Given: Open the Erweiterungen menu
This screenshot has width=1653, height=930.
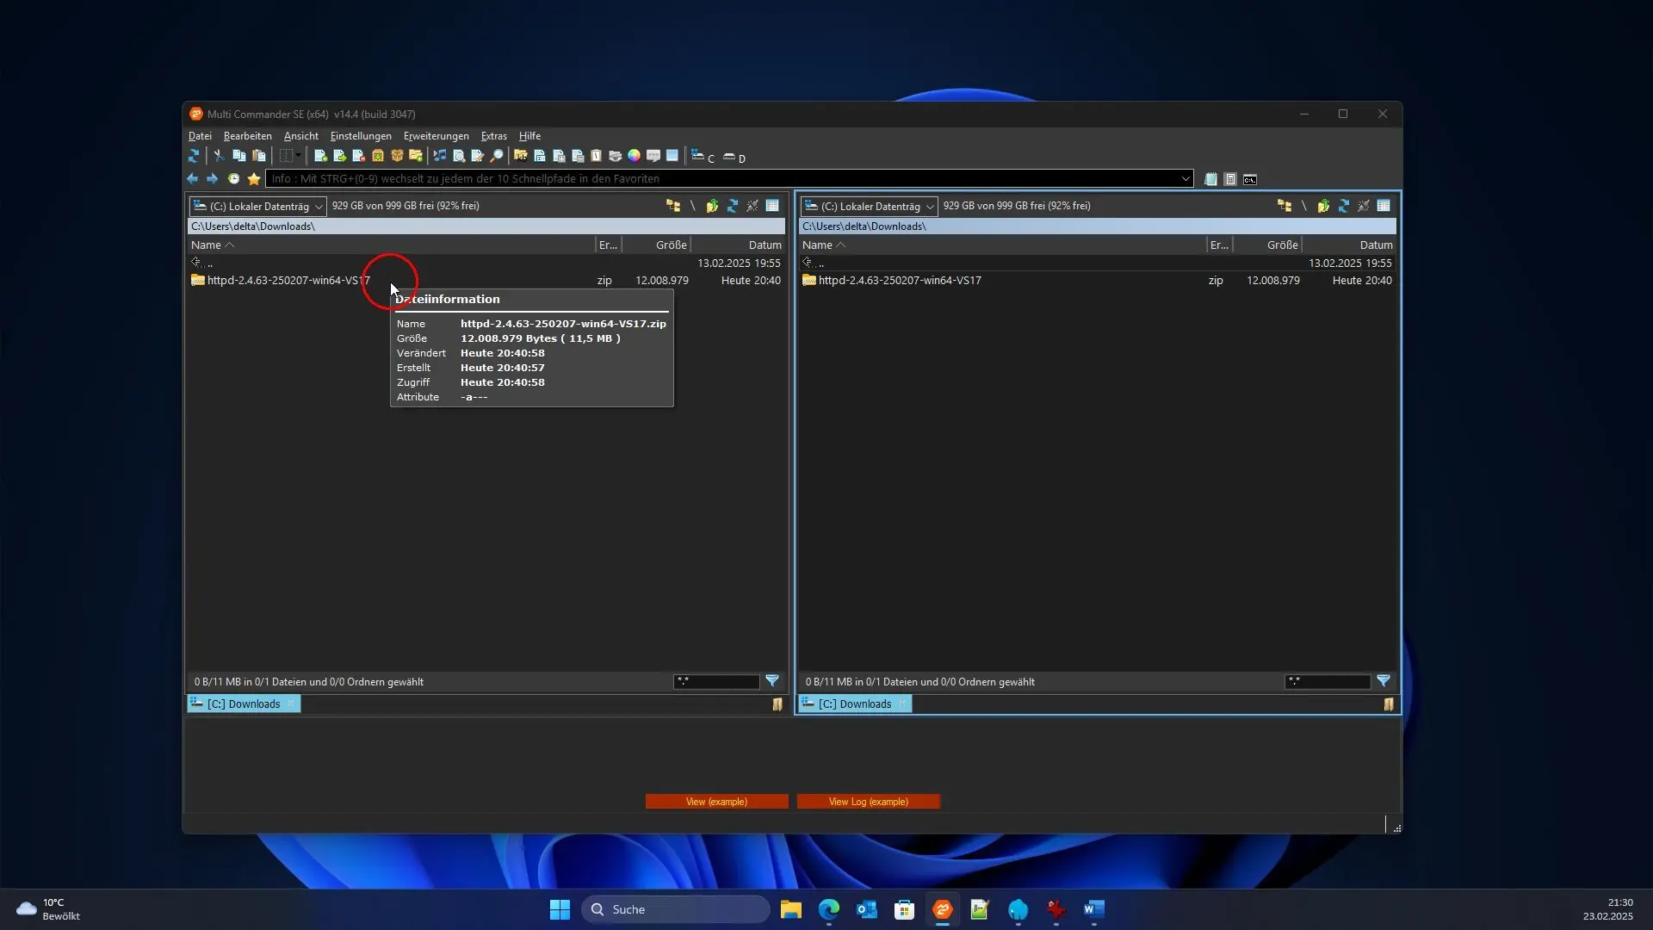Looking at the screenshot, I should (x=436, y=136).
